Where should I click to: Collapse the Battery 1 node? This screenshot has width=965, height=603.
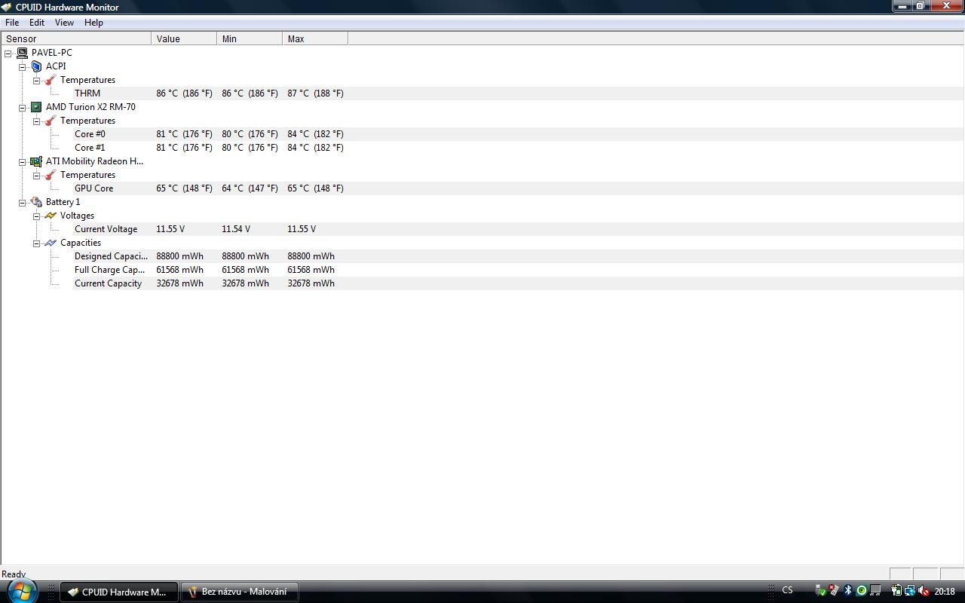click(x=23, y=202)
